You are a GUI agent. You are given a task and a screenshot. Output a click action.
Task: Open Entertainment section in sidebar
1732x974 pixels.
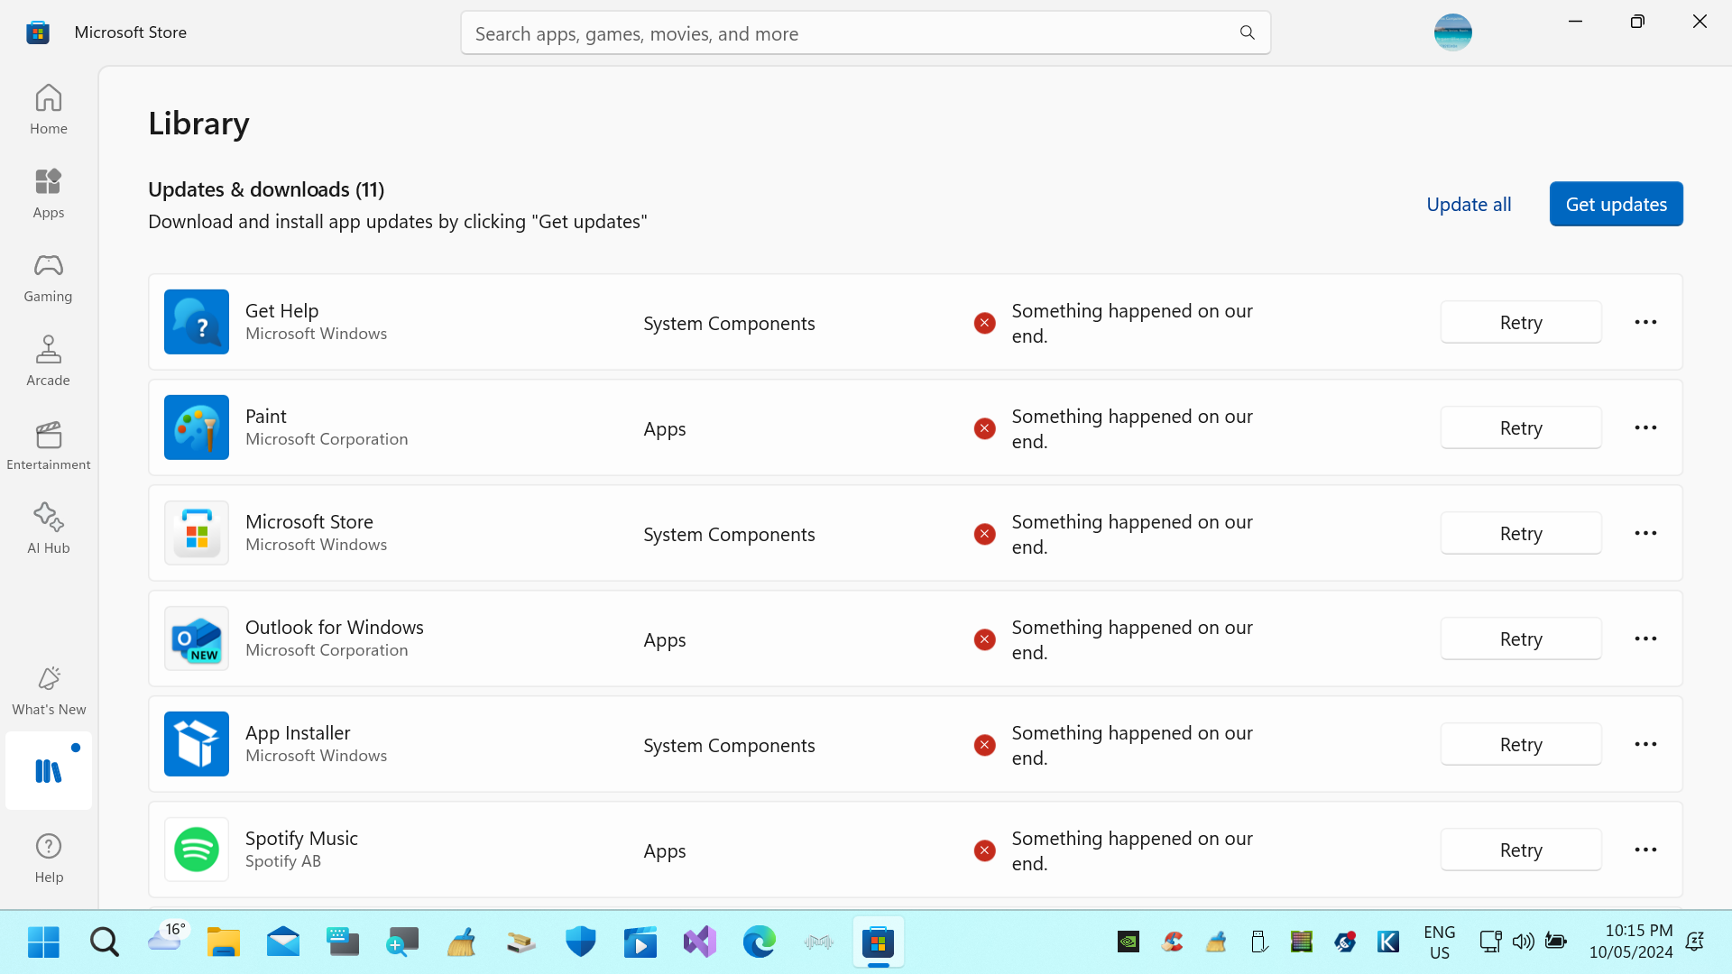[x=49, y=445]
